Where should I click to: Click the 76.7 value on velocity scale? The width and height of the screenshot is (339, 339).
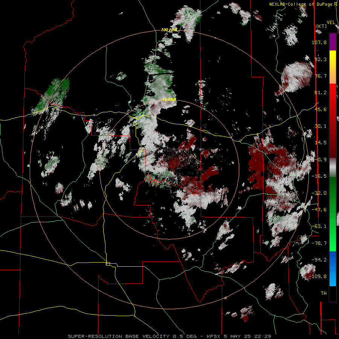(x=321, y=76)
